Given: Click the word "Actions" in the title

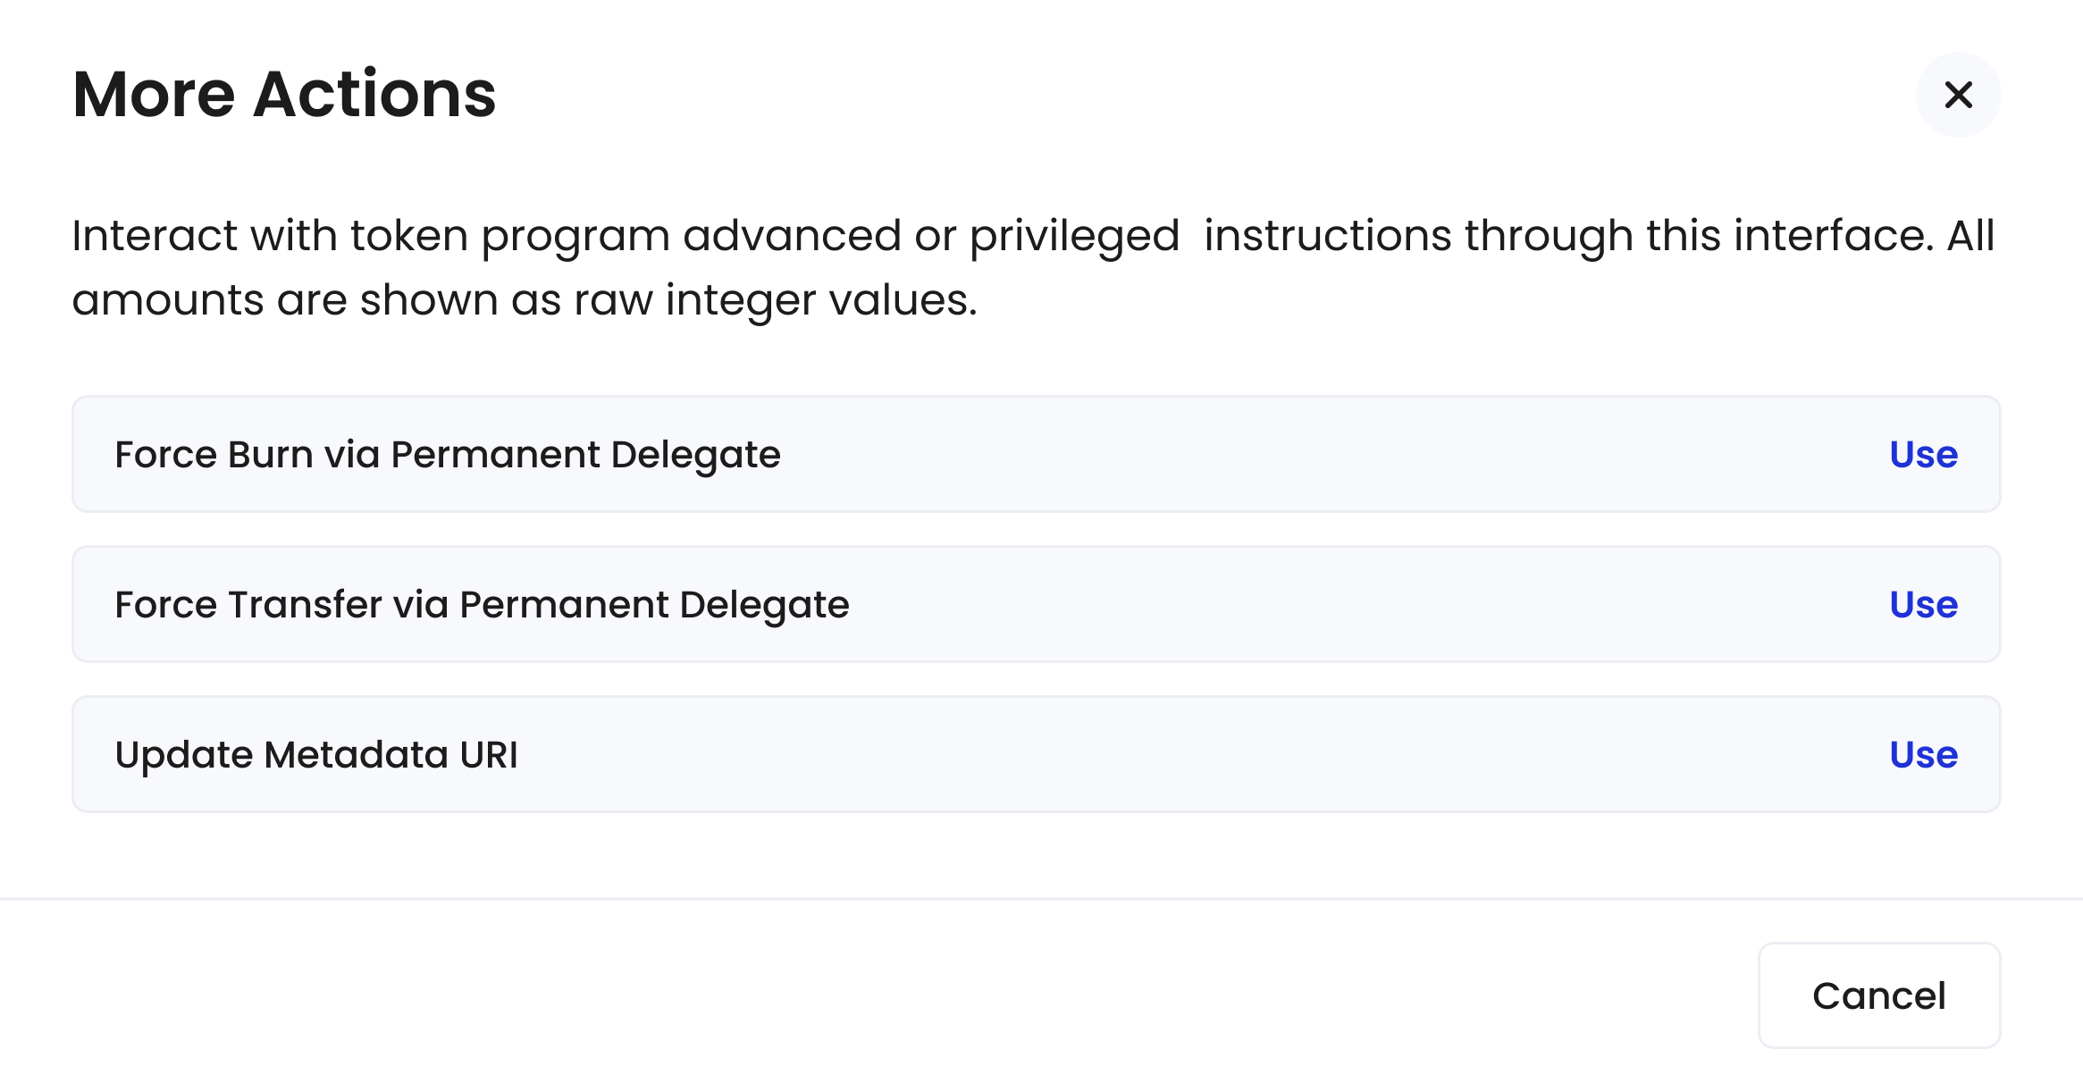Looking at the screenshot, I should [374, 95].
